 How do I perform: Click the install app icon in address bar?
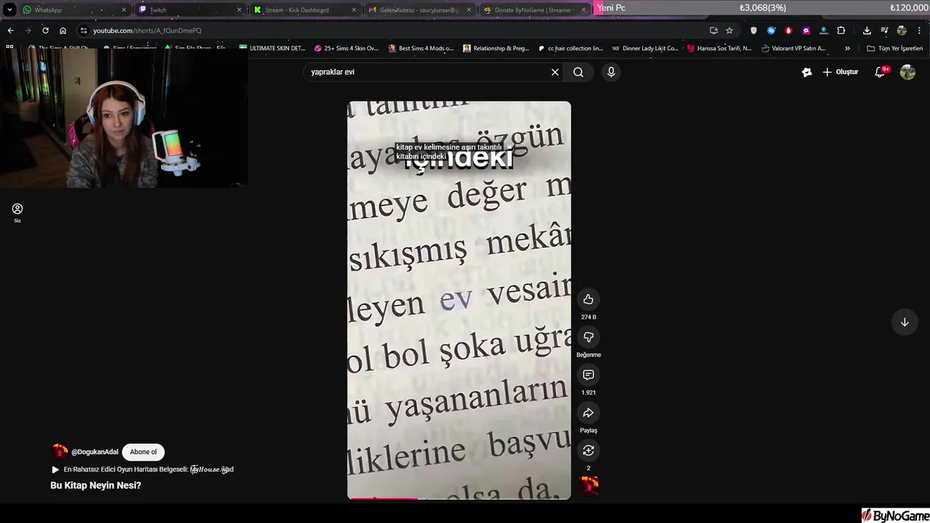point(713,31)
